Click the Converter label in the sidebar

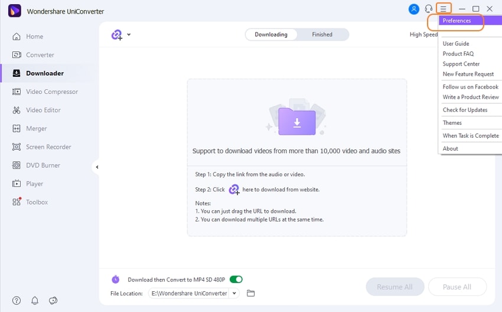[40, 55]
